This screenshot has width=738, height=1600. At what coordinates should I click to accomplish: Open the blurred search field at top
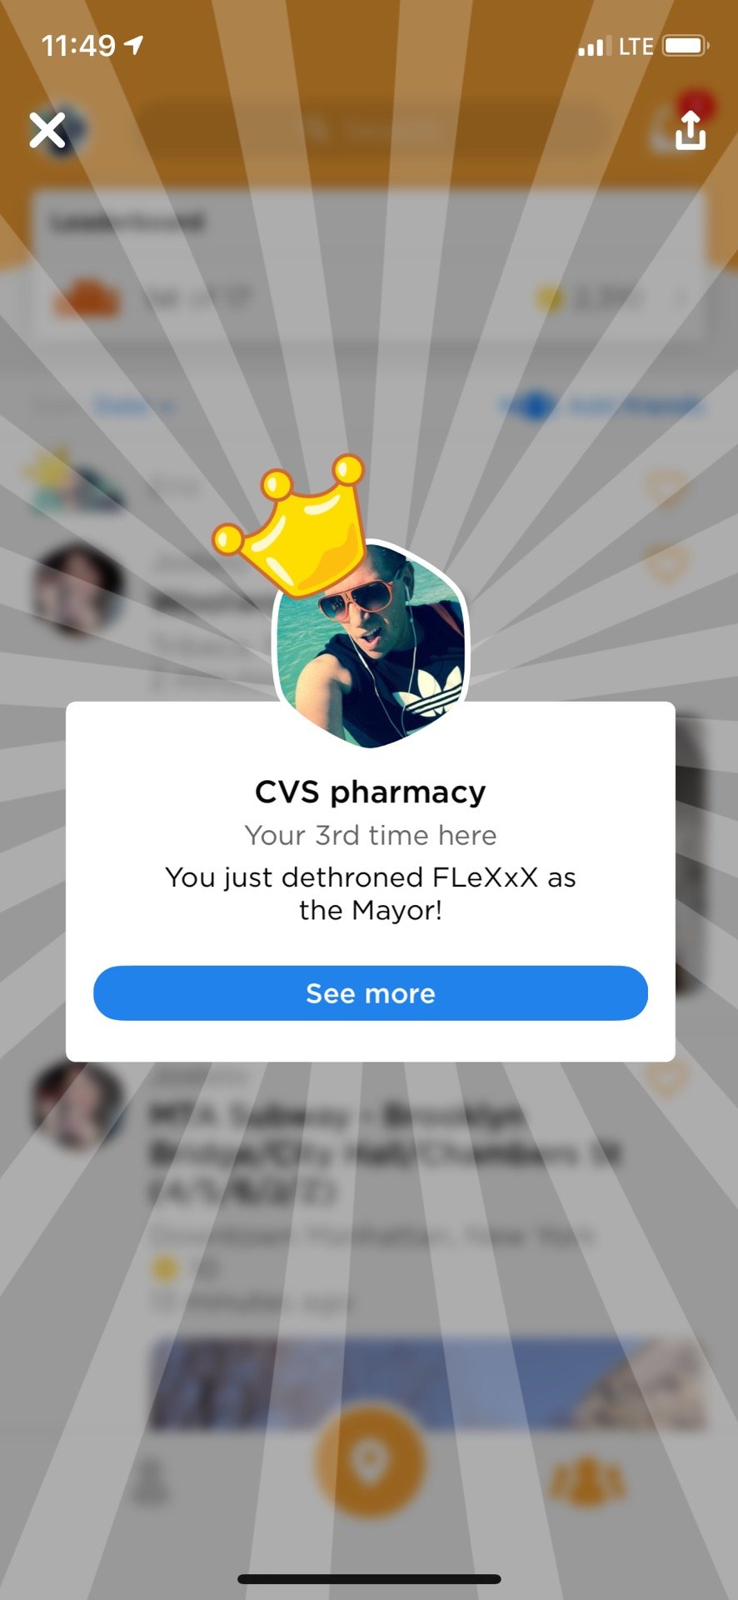pos(371,129)
